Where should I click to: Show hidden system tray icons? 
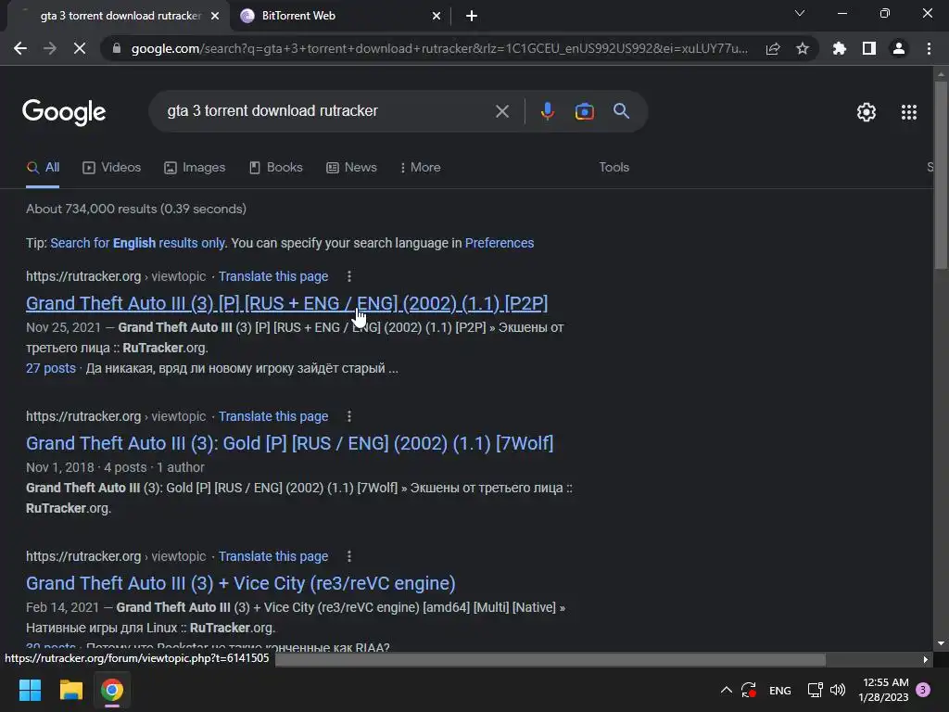point(727,690)
